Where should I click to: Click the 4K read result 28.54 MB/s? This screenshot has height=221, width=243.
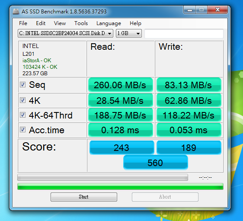(120, 100)
